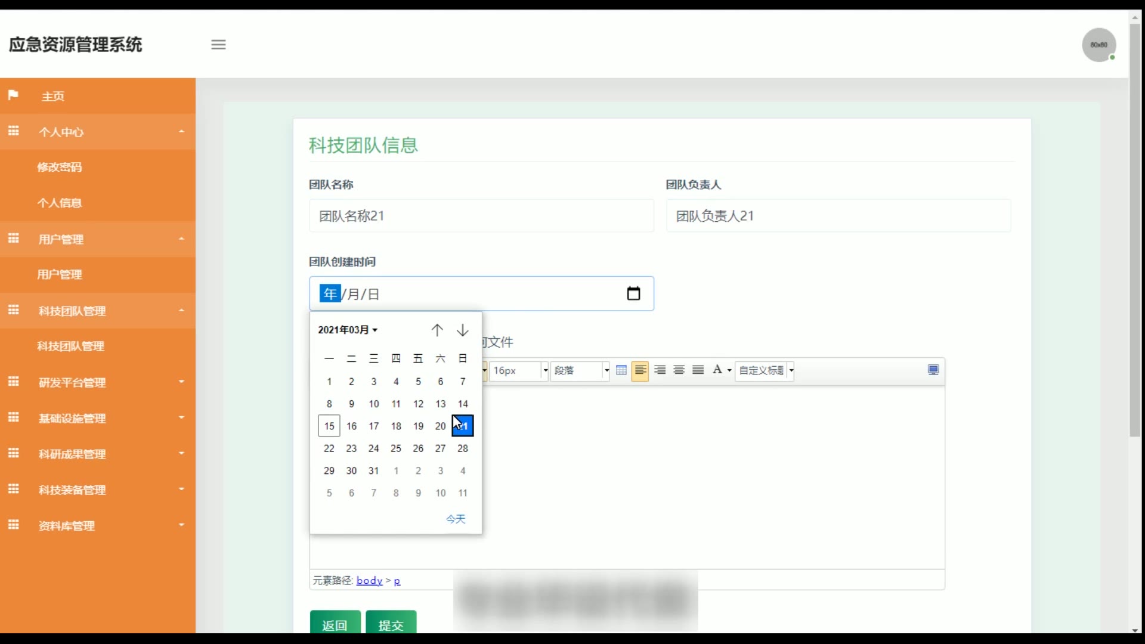Toggle the hamburger sidebar menu icon
Image resolution: width=1145 pixels, height=644 pixels.
[218, 45]
